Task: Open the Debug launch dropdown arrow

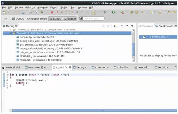Action: pos(109,12)
